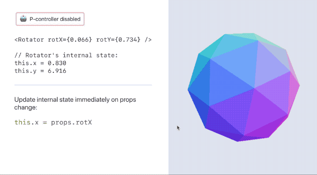Click the robot icon in P-controller button

pos(23,19)
